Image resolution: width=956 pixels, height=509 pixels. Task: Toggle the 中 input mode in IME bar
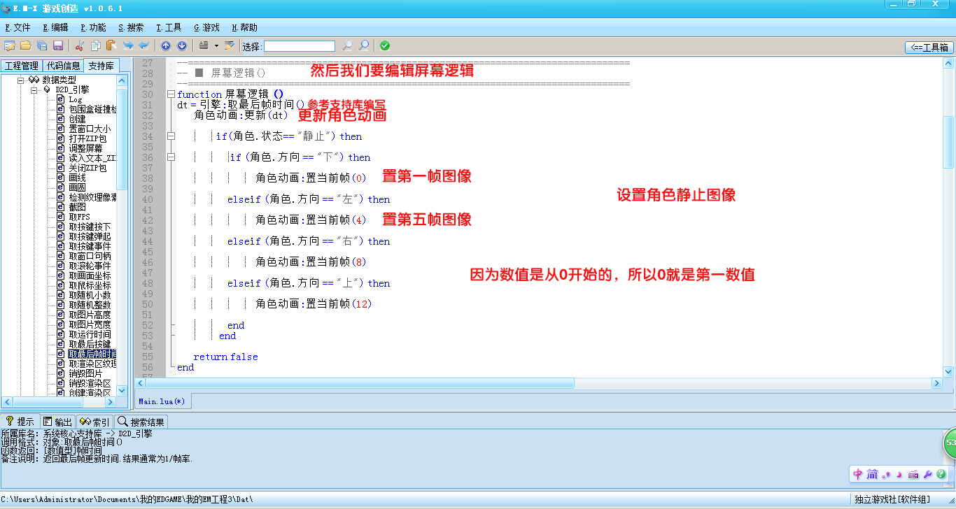[x=858, y=475]
